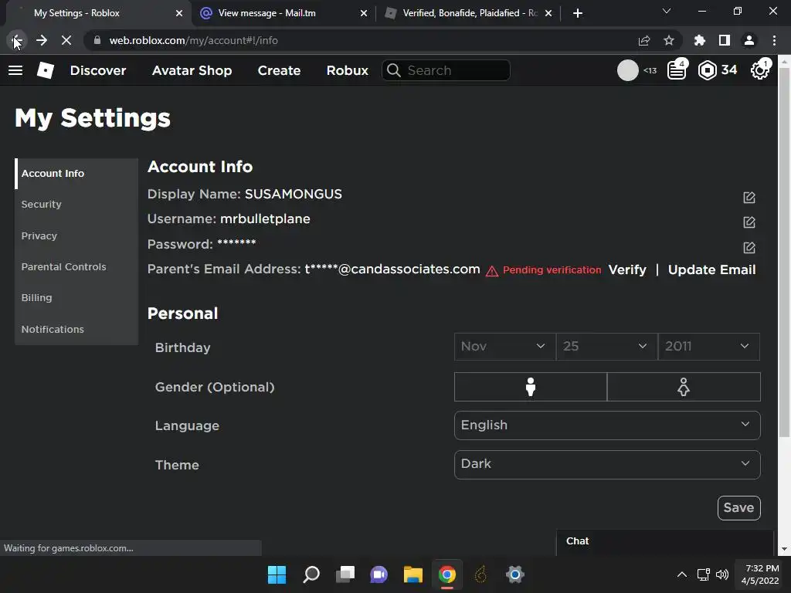Click Update Email
791x593 pixels.
coord(711,269)
